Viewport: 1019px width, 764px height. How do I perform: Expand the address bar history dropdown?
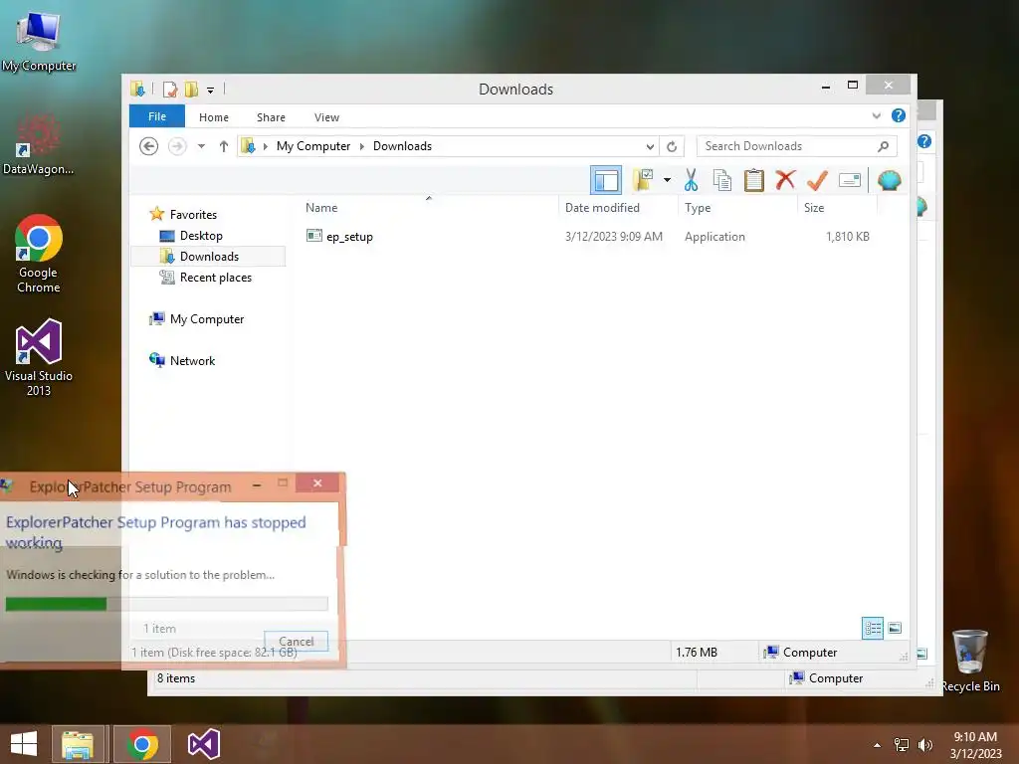tap(650, 146)
